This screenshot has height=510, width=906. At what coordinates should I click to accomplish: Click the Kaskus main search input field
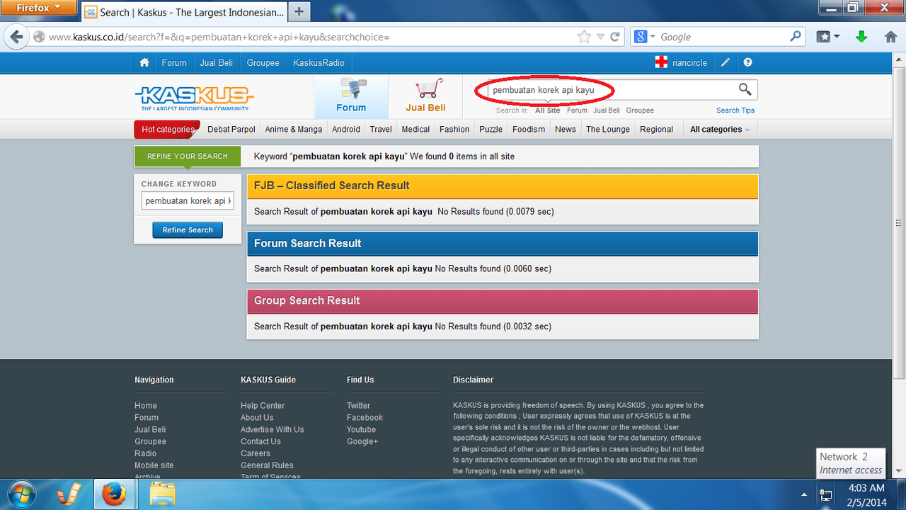coord(610,90)
